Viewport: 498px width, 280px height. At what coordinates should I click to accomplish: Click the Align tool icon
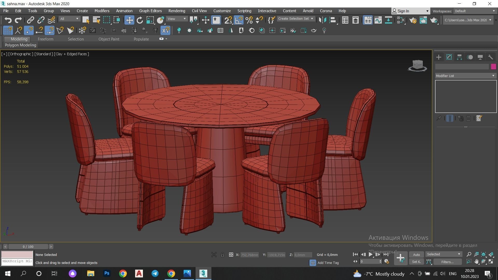click(x=333, y=20)
